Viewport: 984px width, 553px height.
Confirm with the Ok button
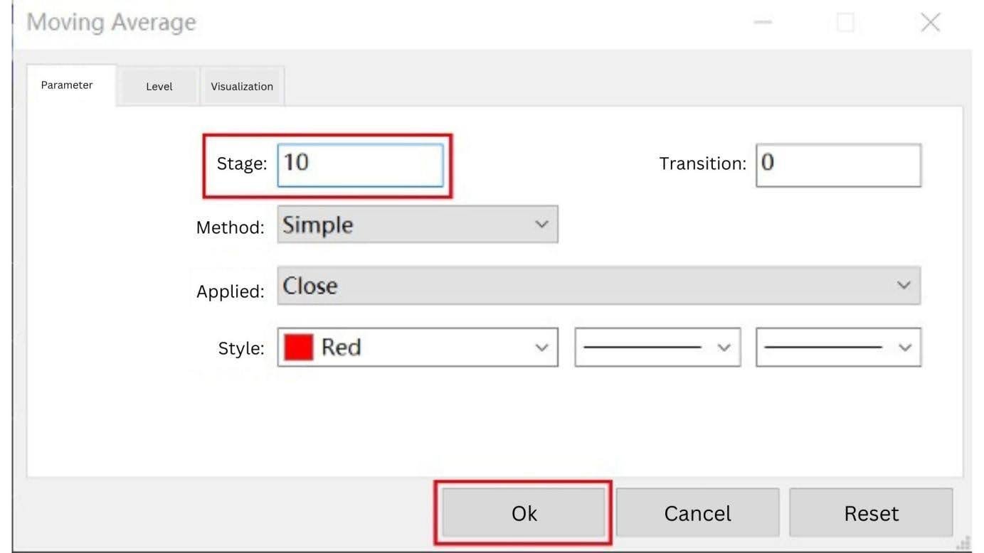[524, 513]
